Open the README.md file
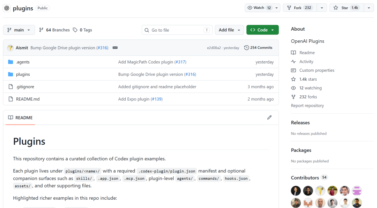377x208 pixels. [x=28, y=99]
